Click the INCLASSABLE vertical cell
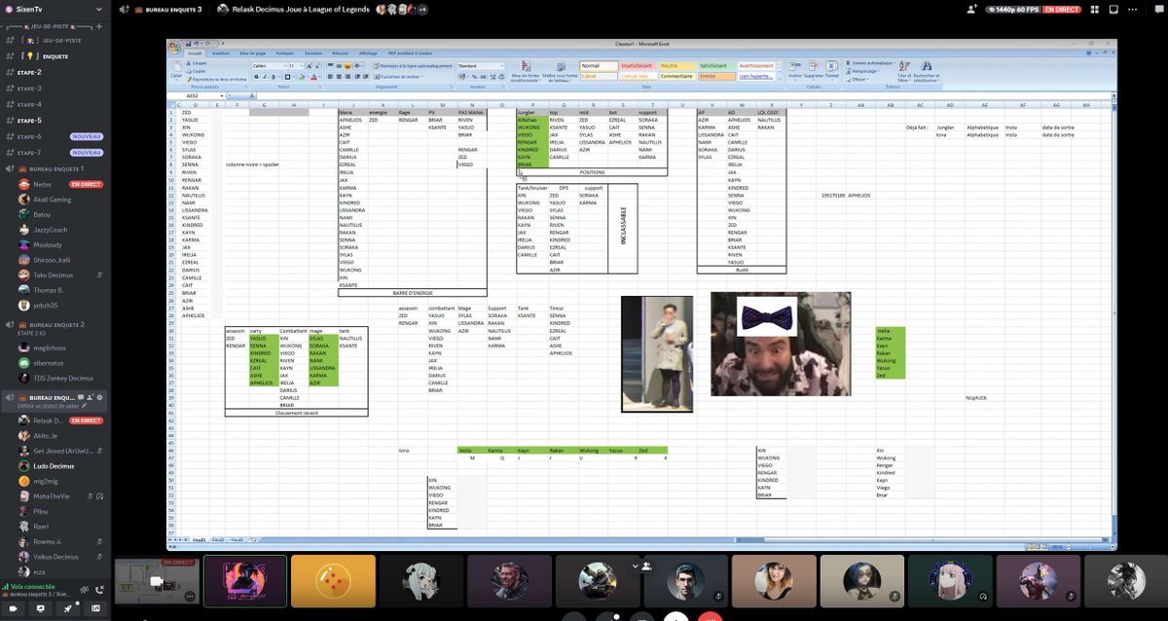Viewport: 1168px width, 621px height. click(623, 227)
